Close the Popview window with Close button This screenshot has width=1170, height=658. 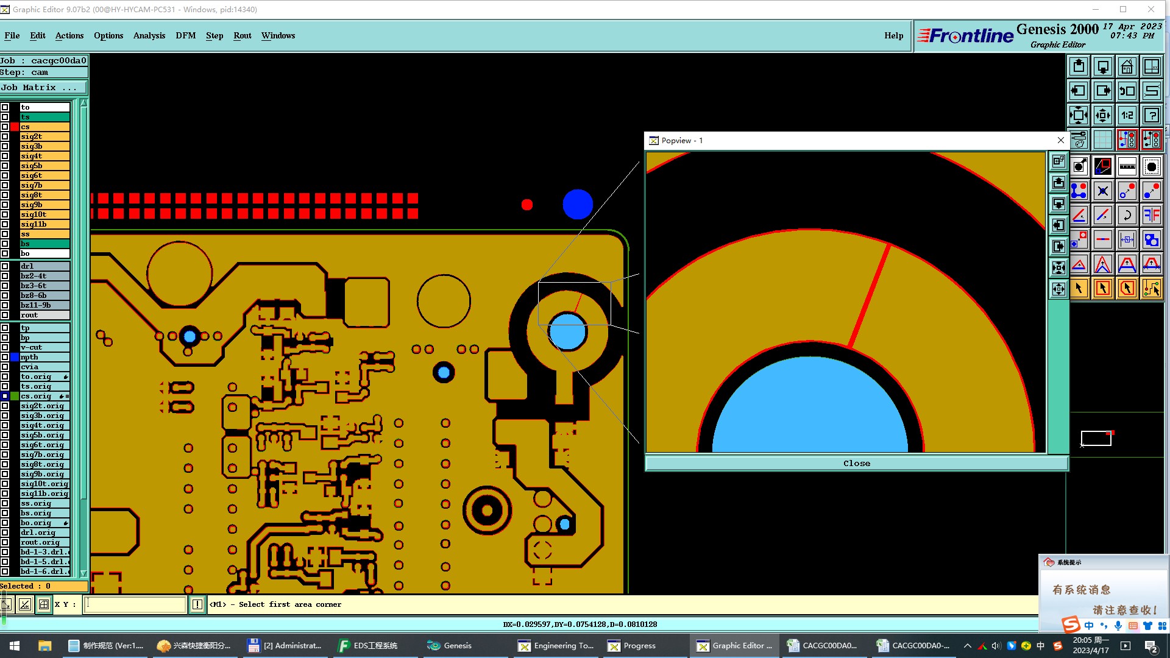click(856, 464)
